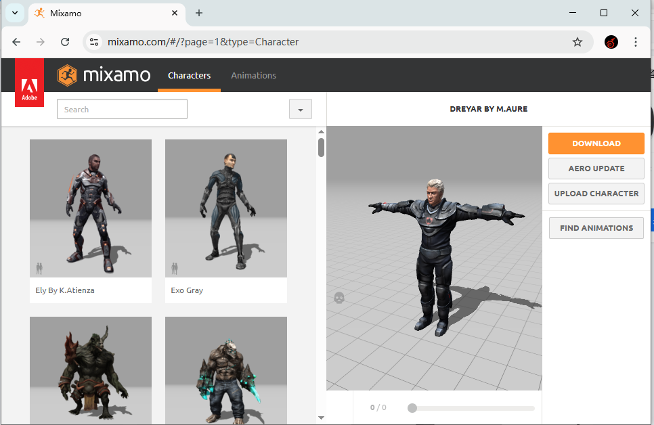The height and width of the screenshot is (425, 654).
Task: Click the character list scrollbar thumb
Action: 321,148
